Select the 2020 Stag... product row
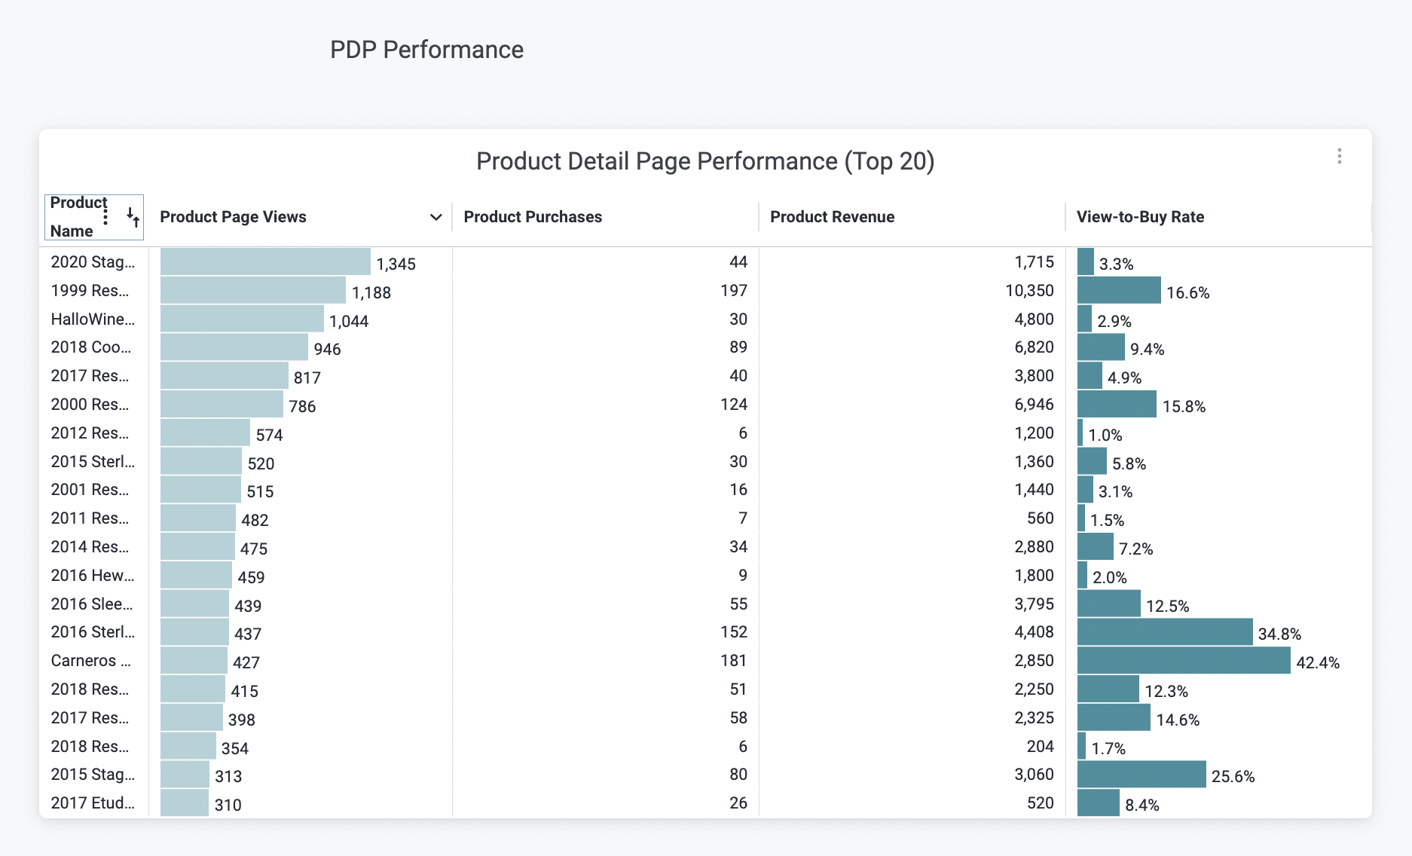 pyautogui.click(x=93, y=262)
